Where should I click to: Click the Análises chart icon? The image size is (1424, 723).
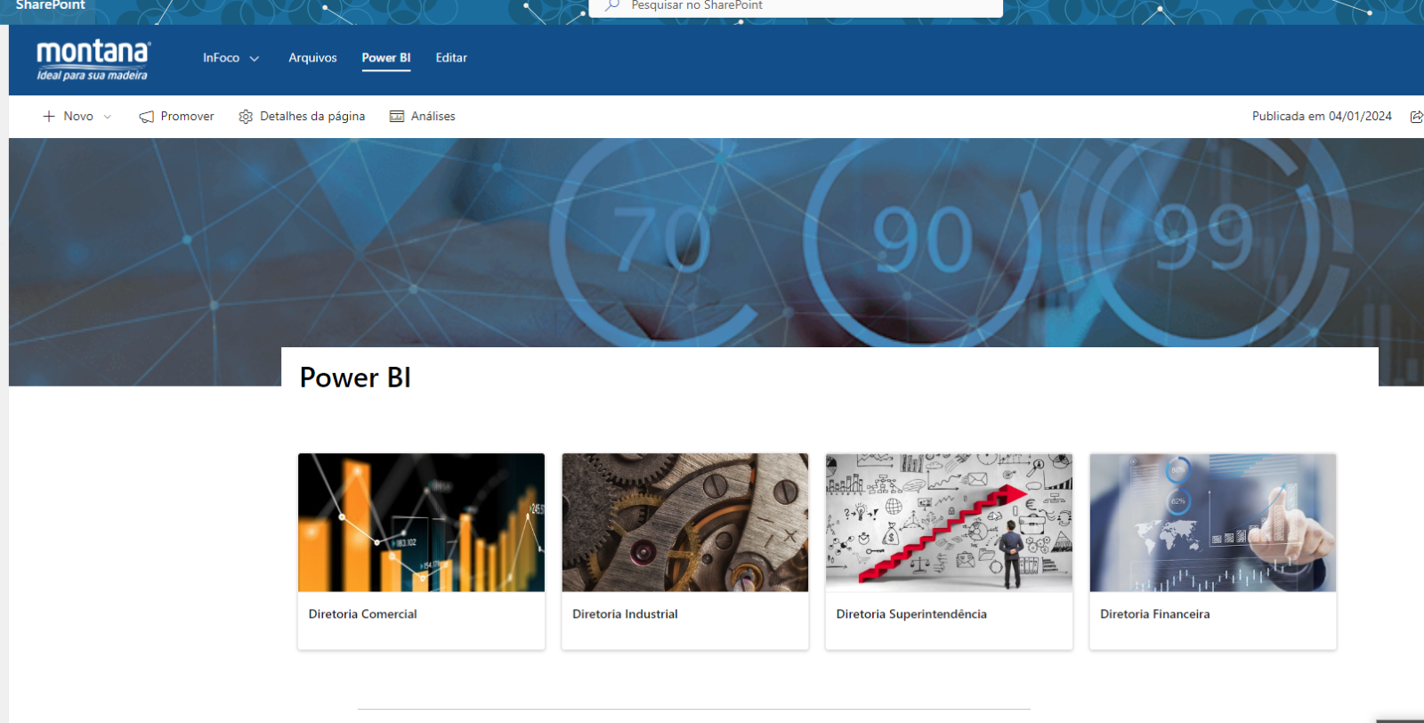click(x=397, y=117)
